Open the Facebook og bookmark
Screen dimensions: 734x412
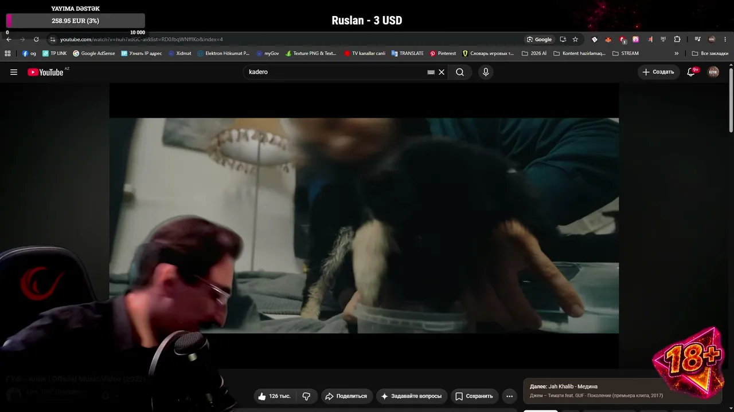(29, 53)
